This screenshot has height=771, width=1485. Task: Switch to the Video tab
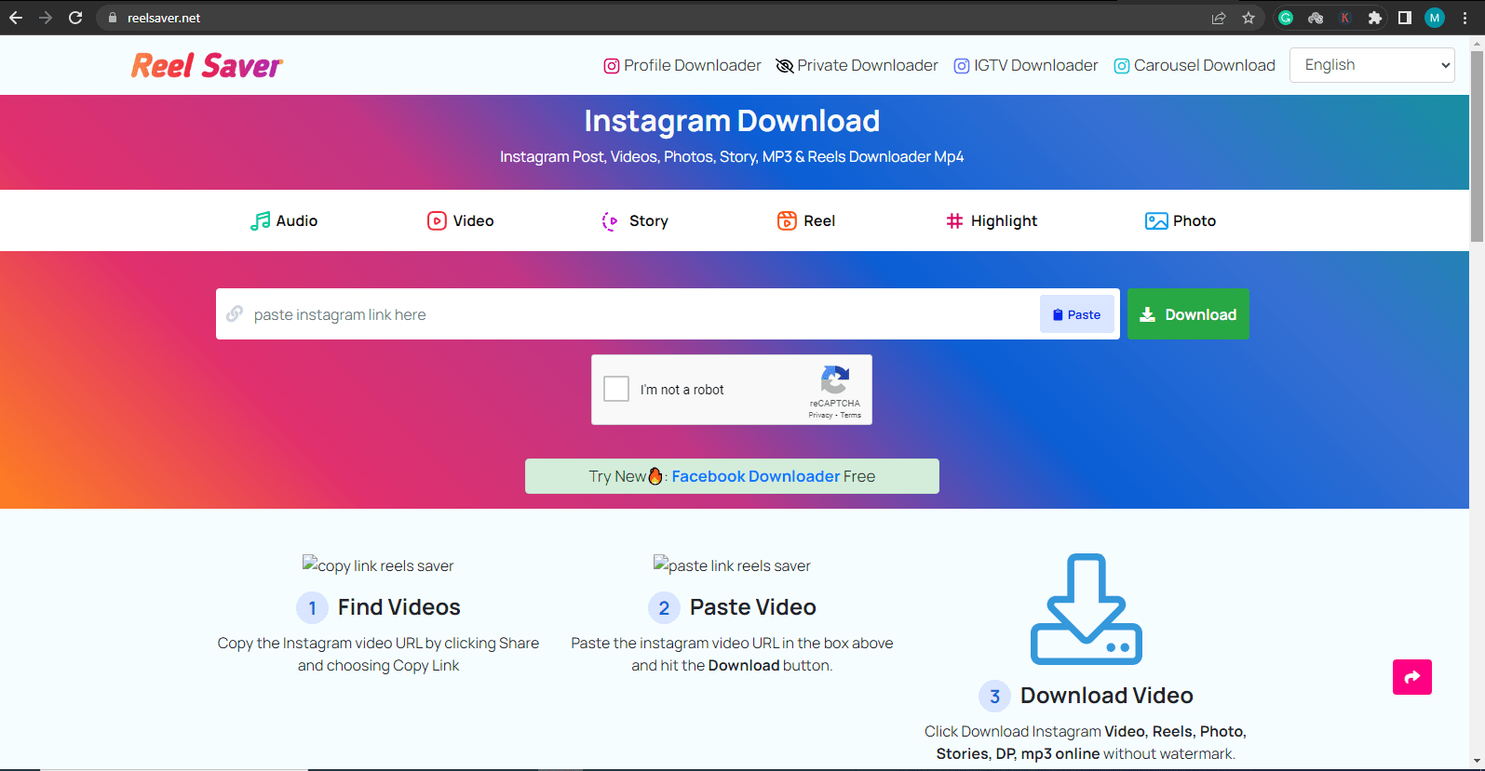coord(461,220)
